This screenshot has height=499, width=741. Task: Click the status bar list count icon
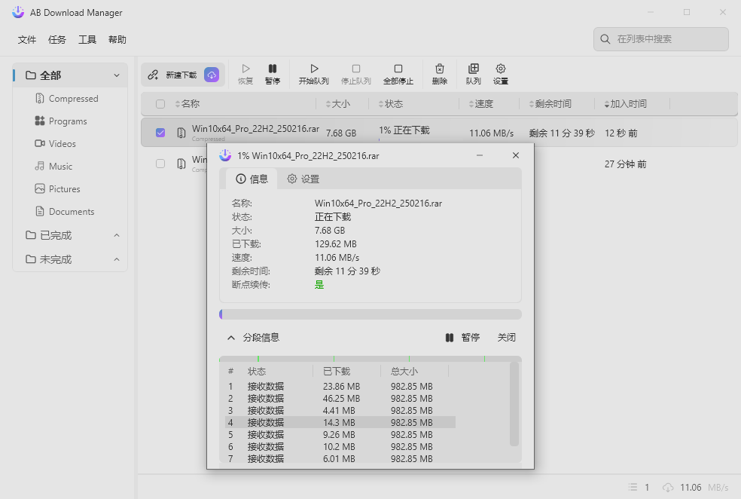[x=633, y=487]
